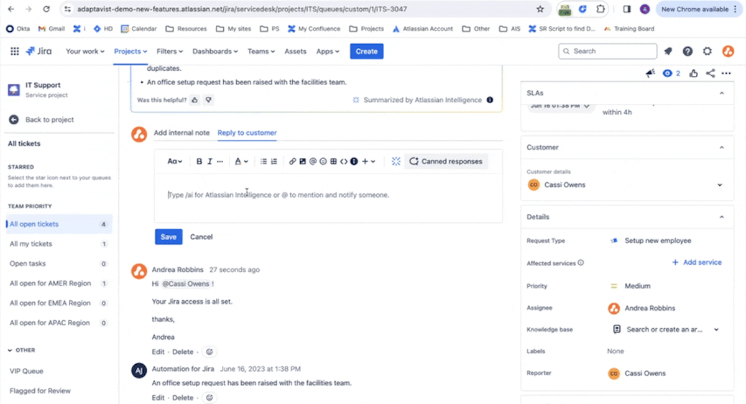Collapse the SLAs panel

722,93
